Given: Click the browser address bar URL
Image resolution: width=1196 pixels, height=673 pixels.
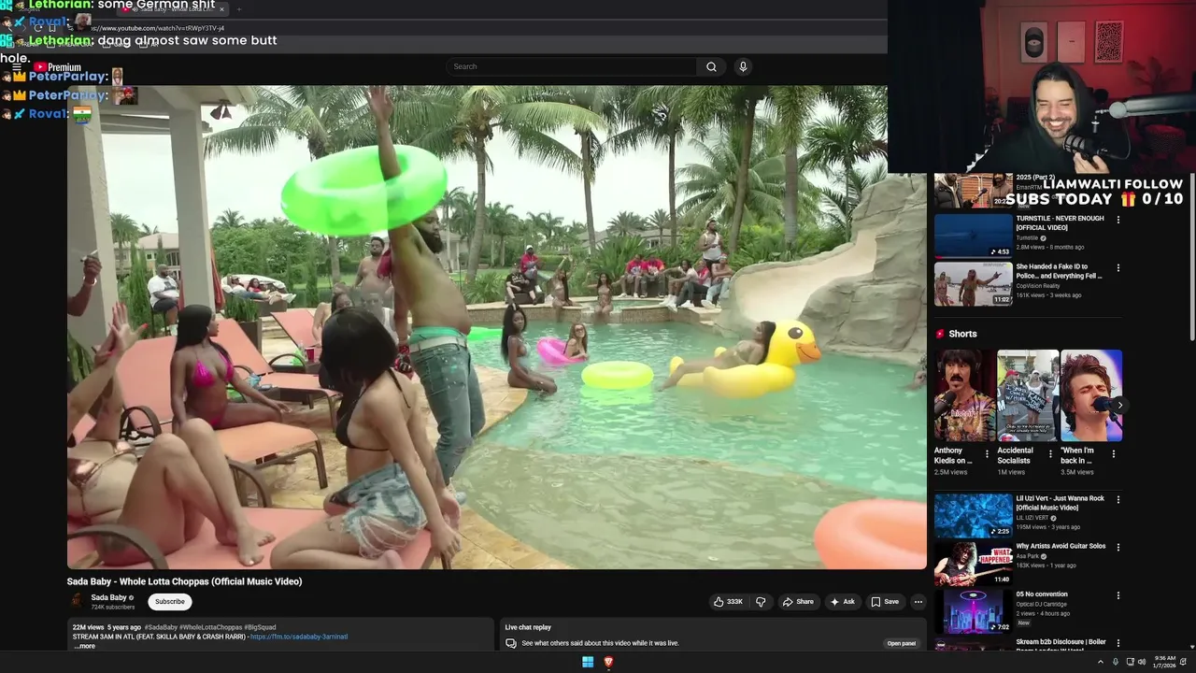Looking at the screenshot, I should point(158,28).
